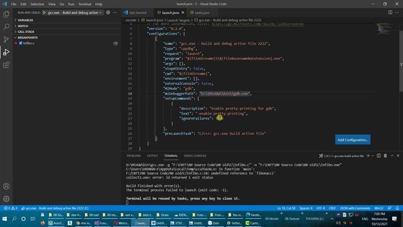Split the terminal panel
403x227 pixels.
378,156
